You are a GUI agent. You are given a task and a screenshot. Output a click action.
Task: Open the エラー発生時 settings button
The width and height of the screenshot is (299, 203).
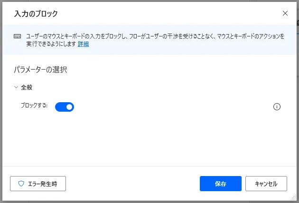point(38,184)
